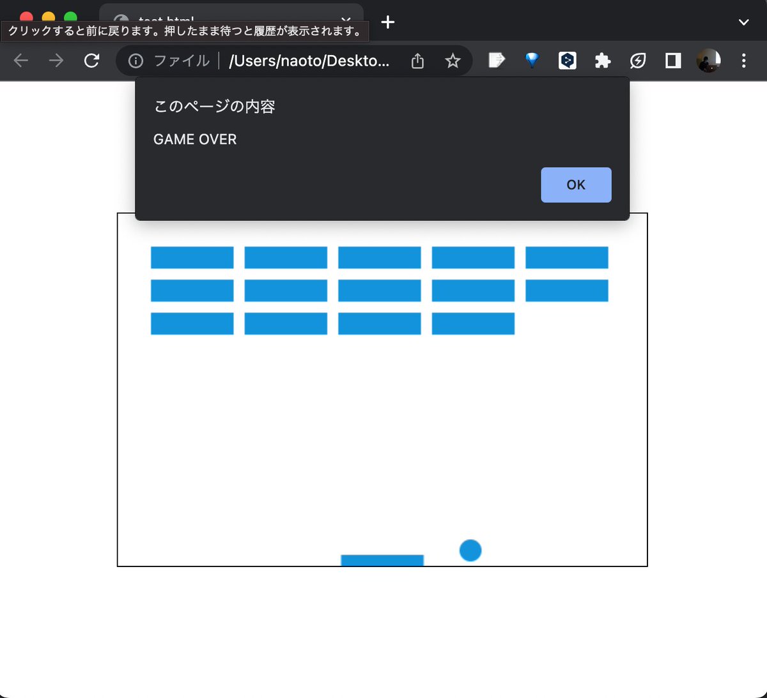Open the white note-tag extension icon

[496, 61]
